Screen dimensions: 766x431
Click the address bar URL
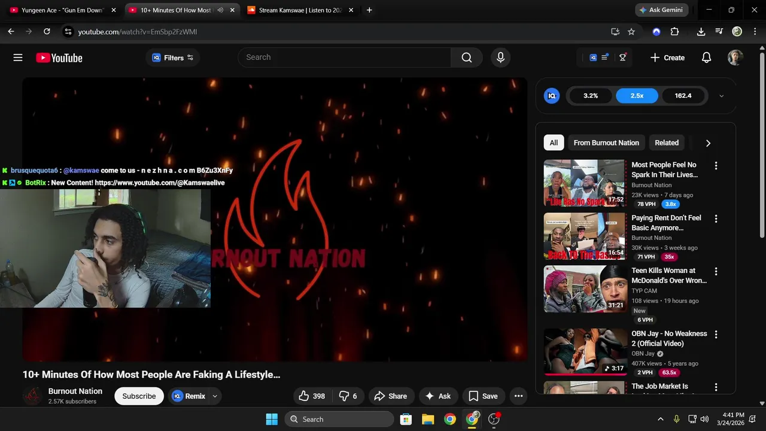[138, 32]
